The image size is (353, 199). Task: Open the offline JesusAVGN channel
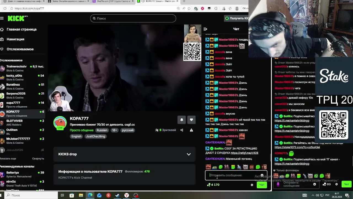click(x=22, y=150)
